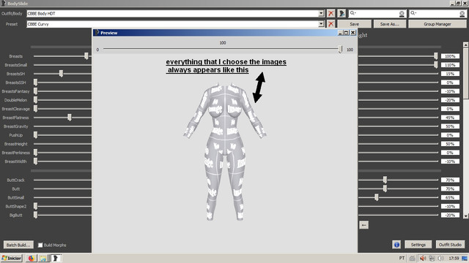
Task: Clear the outfit filter search field
Action: pos(402,14)
